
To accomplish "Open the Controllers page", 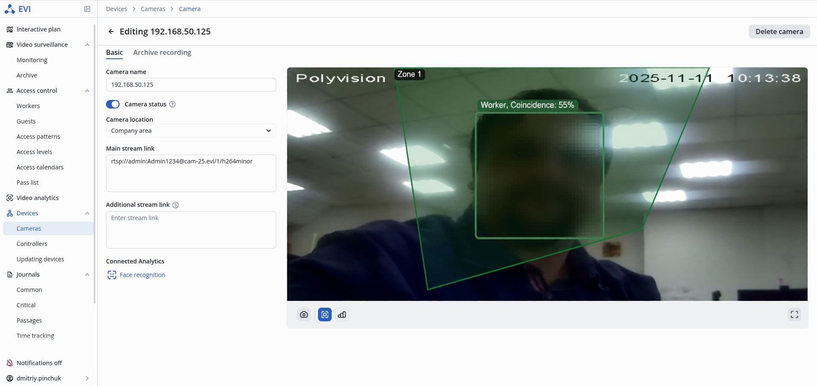I will pos(32,244).
